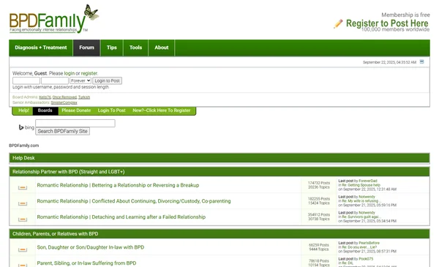Screen dimensions: 439x267
Task: Click the pencil icon beside Register to Post
Action: pyautogui.click(x=338, y=23)
